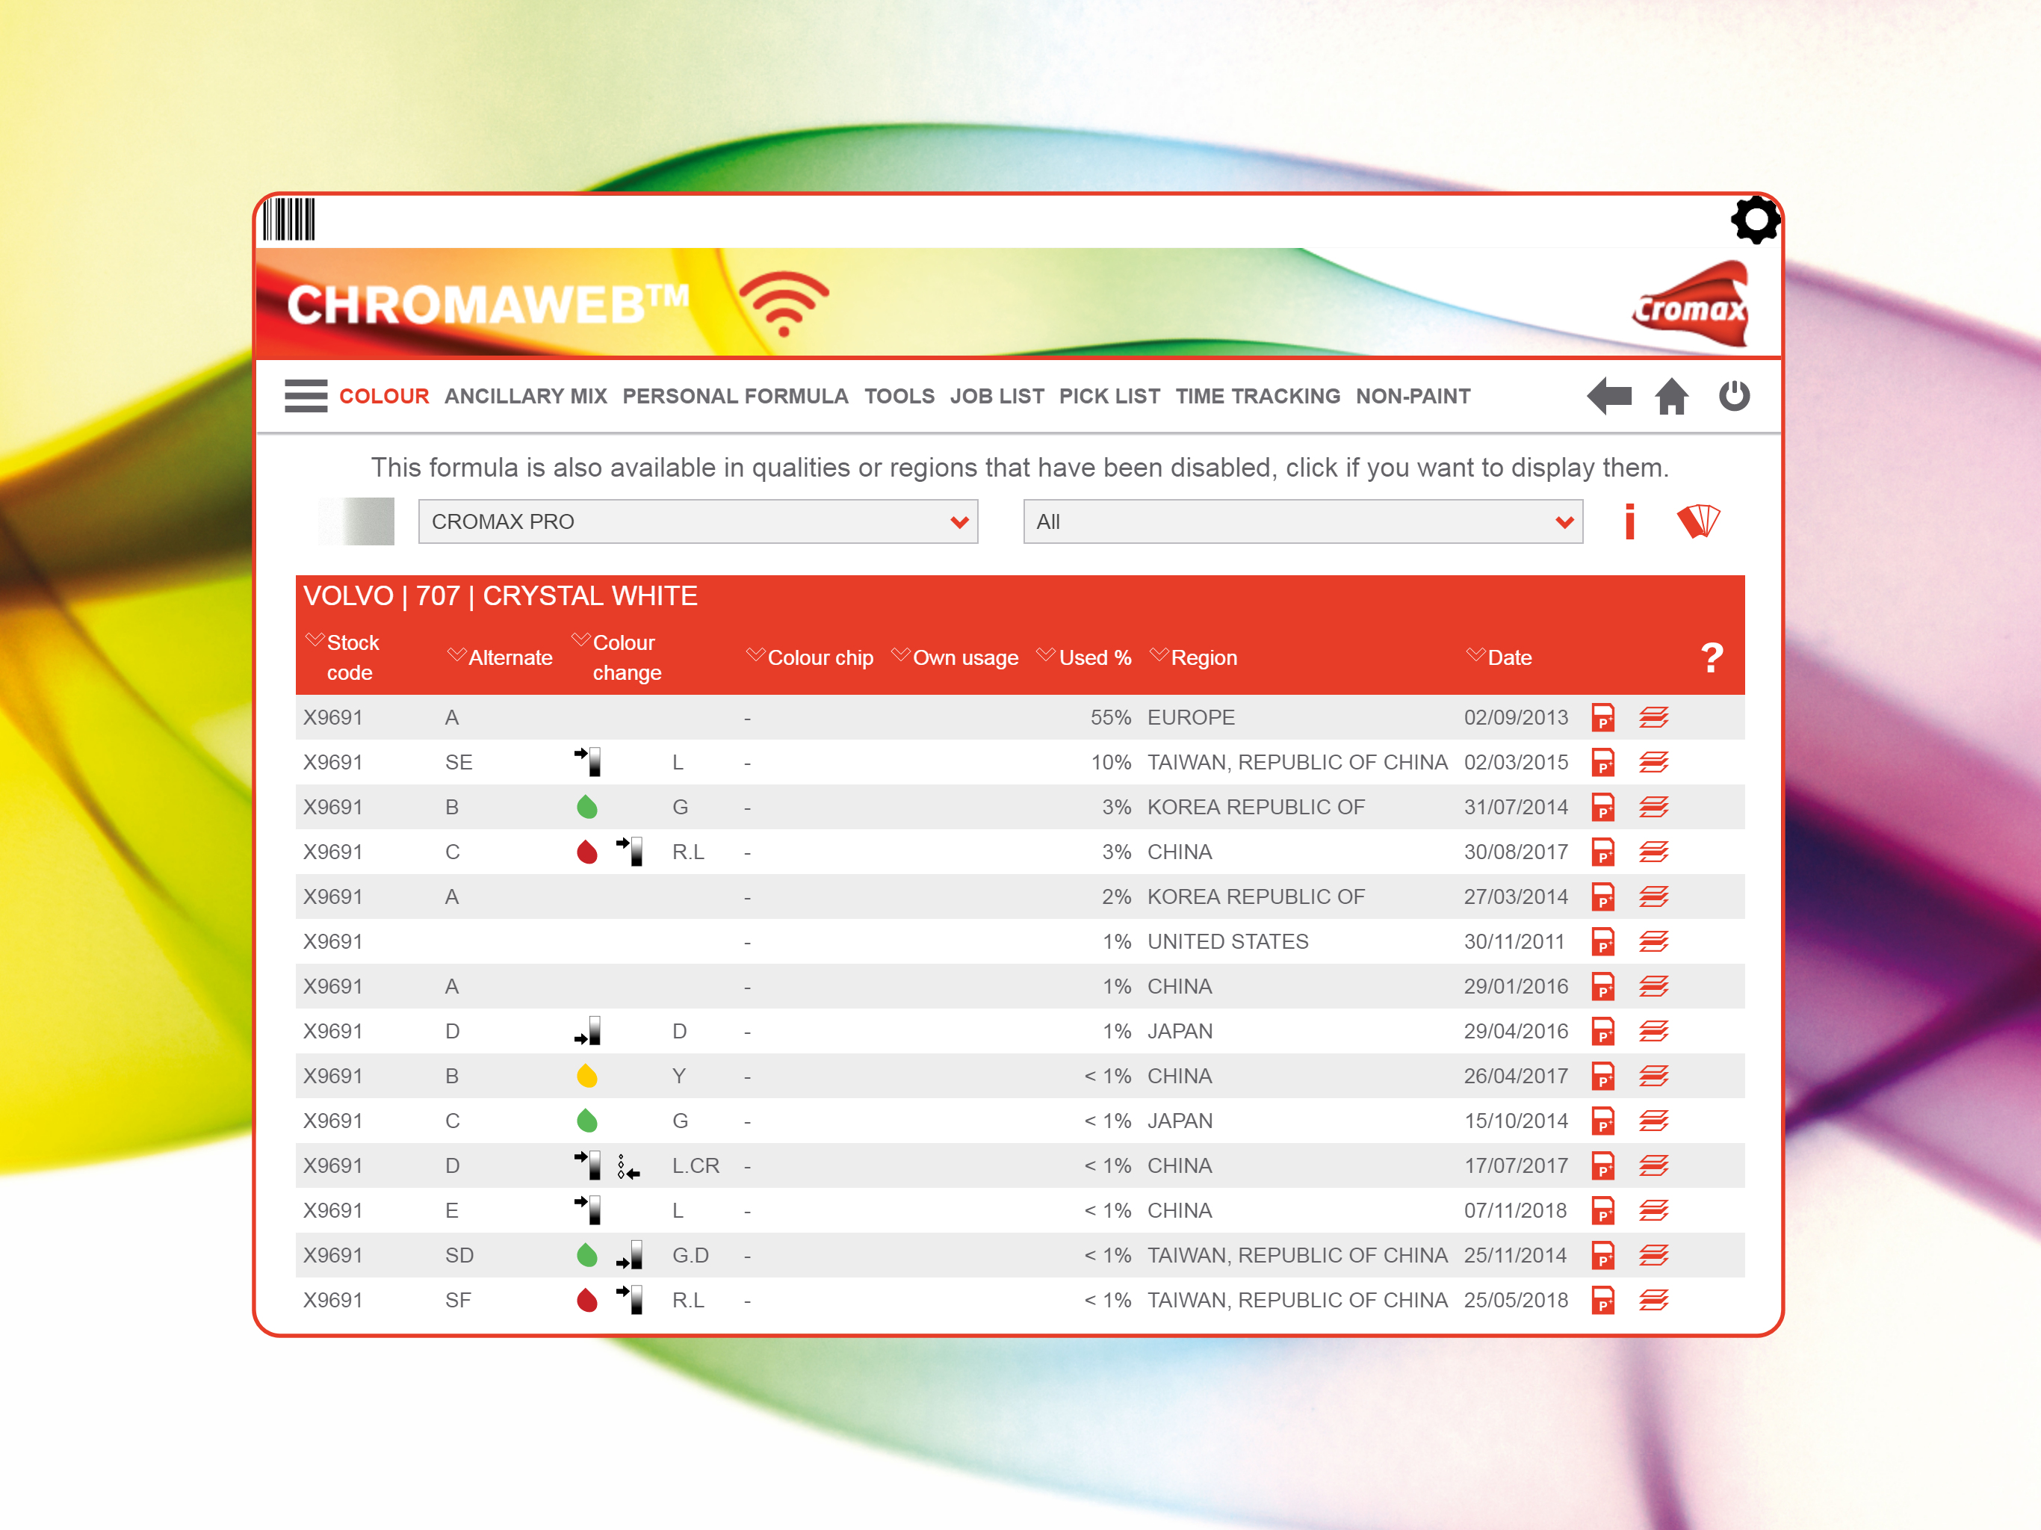Open the TIME TRACKING menu
This screenshot has height=1530, width=2041.
[x=1257, y=396]
